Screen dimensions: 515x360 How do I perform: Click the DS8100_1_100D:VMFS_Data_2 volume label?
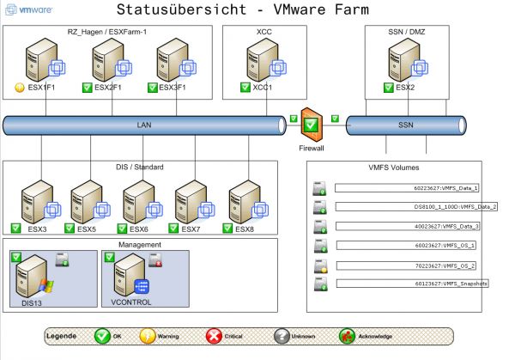point(416,206)
